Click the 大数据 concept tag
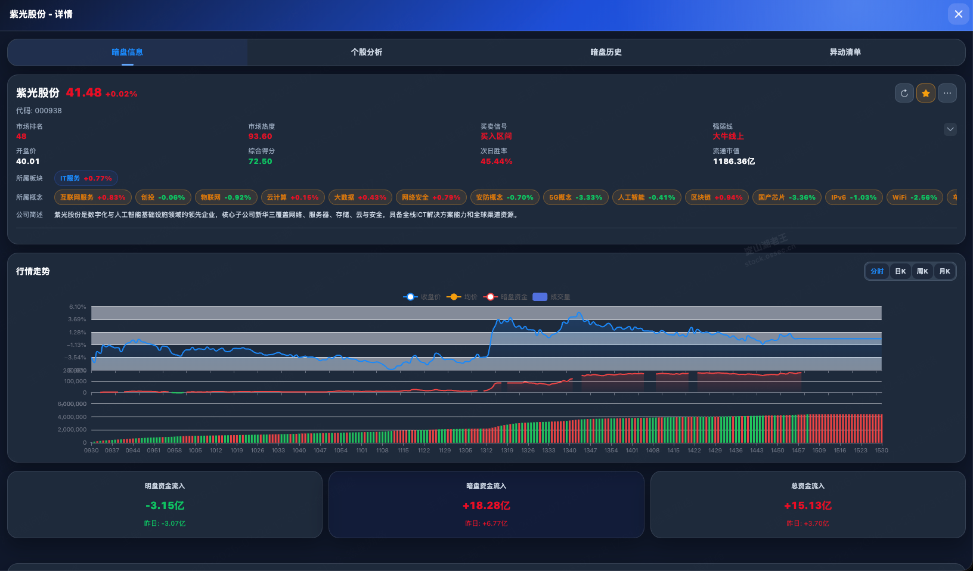Screen dimensions: 973x571 [x=360, y=197]
